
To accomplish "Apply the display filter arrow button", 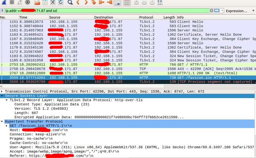I will pos(216,11).
